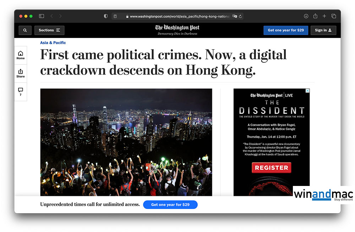The image size is (355, 232).
Task: Click header Get one year for $29
Action: click(286, 30)
